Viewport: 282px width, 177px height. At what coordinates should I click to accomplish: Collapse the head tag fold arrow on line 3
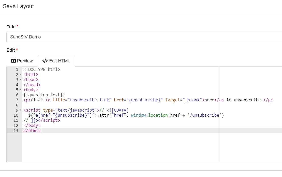[20, 80]
